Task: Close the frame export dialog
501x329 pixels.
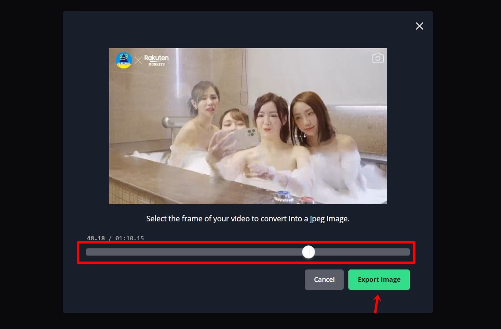Action: click(419, 26)
